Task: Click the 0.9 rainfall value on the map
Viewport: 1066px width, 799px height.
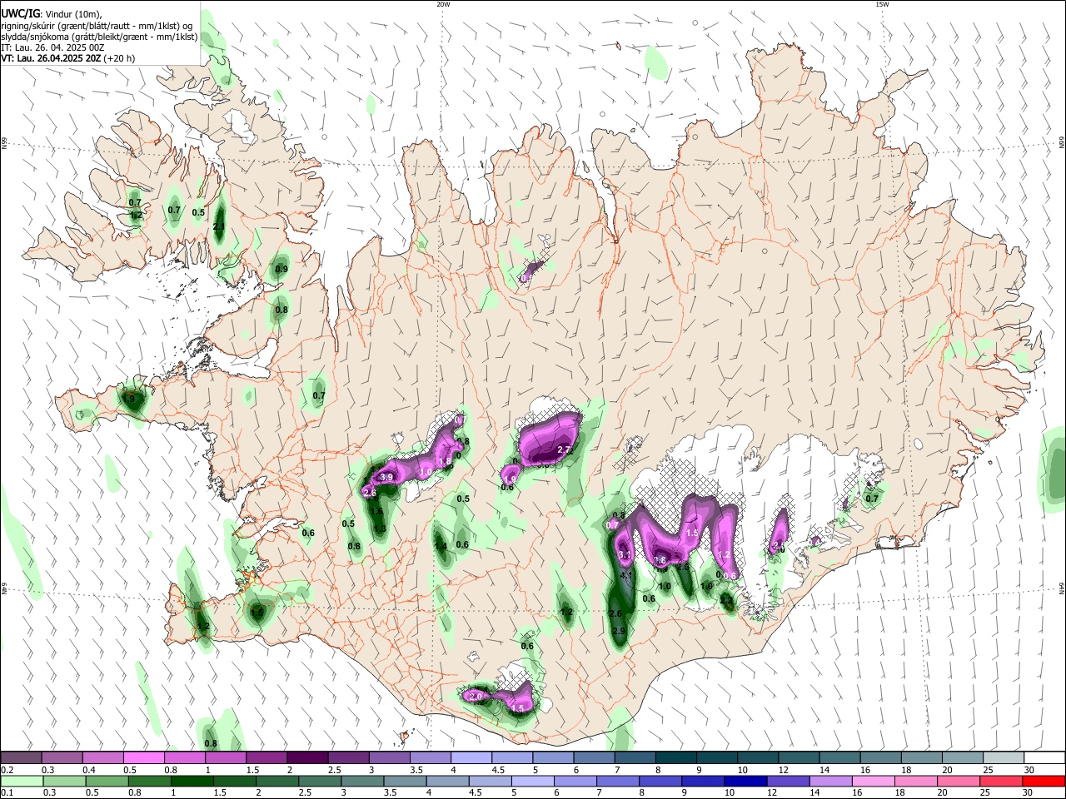Action: coord(281,269)
